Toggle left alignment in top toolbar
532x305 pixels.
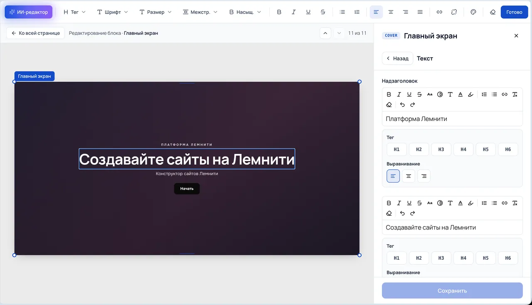point(376,12)
